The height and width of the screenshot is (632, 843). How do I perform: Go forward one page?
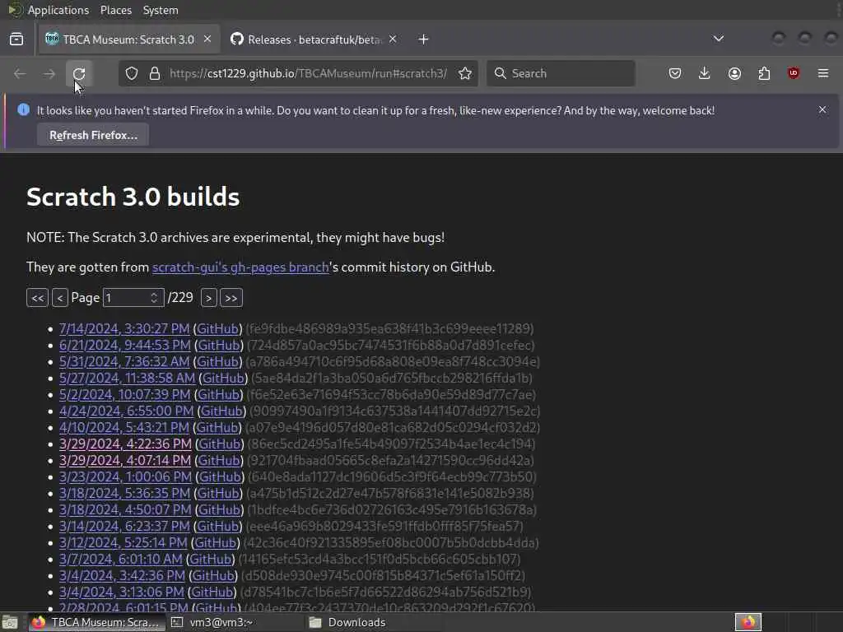pos(49,73)
